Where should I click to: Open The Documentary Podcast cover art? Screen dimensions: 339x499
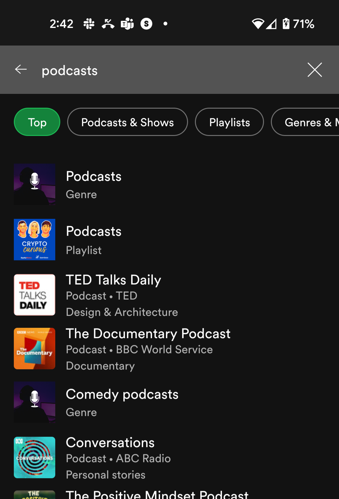click(x=35, y=349)
